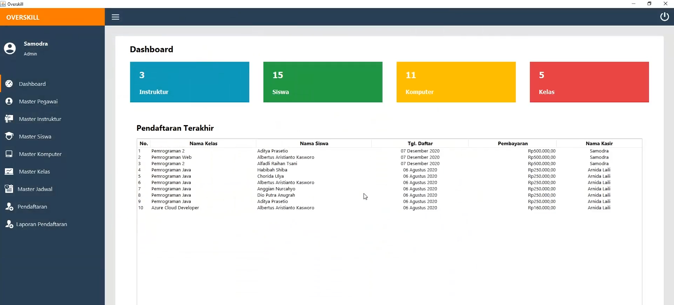Click the Master Siswa student icon
This screenshot has height=305, width=674.
click(x=9, y=136)
